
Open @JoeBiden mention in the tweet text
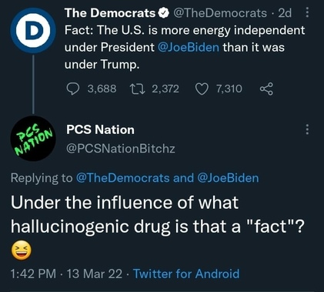point(189,47)
